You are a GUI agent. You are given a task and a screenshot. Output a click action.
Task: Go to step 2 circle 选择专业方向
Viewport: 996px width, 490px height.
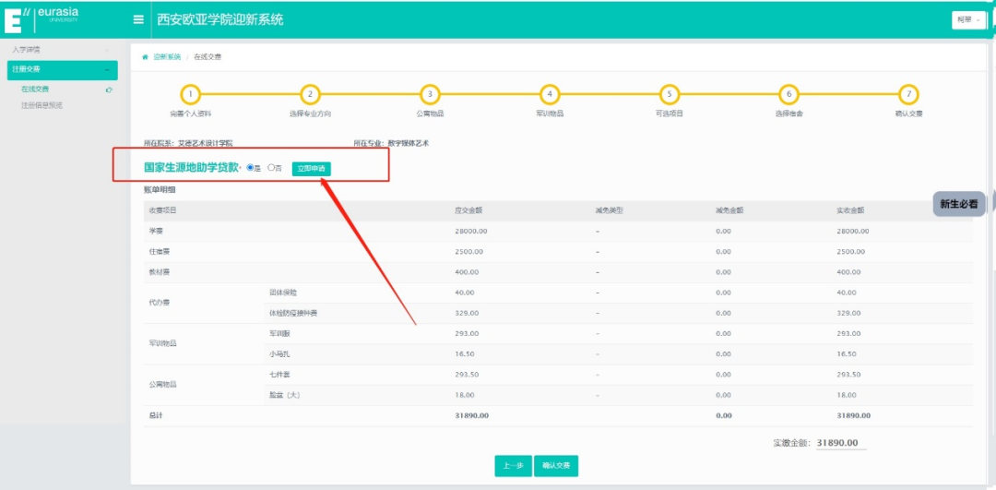pyautogui.click(x=310, y=94)
